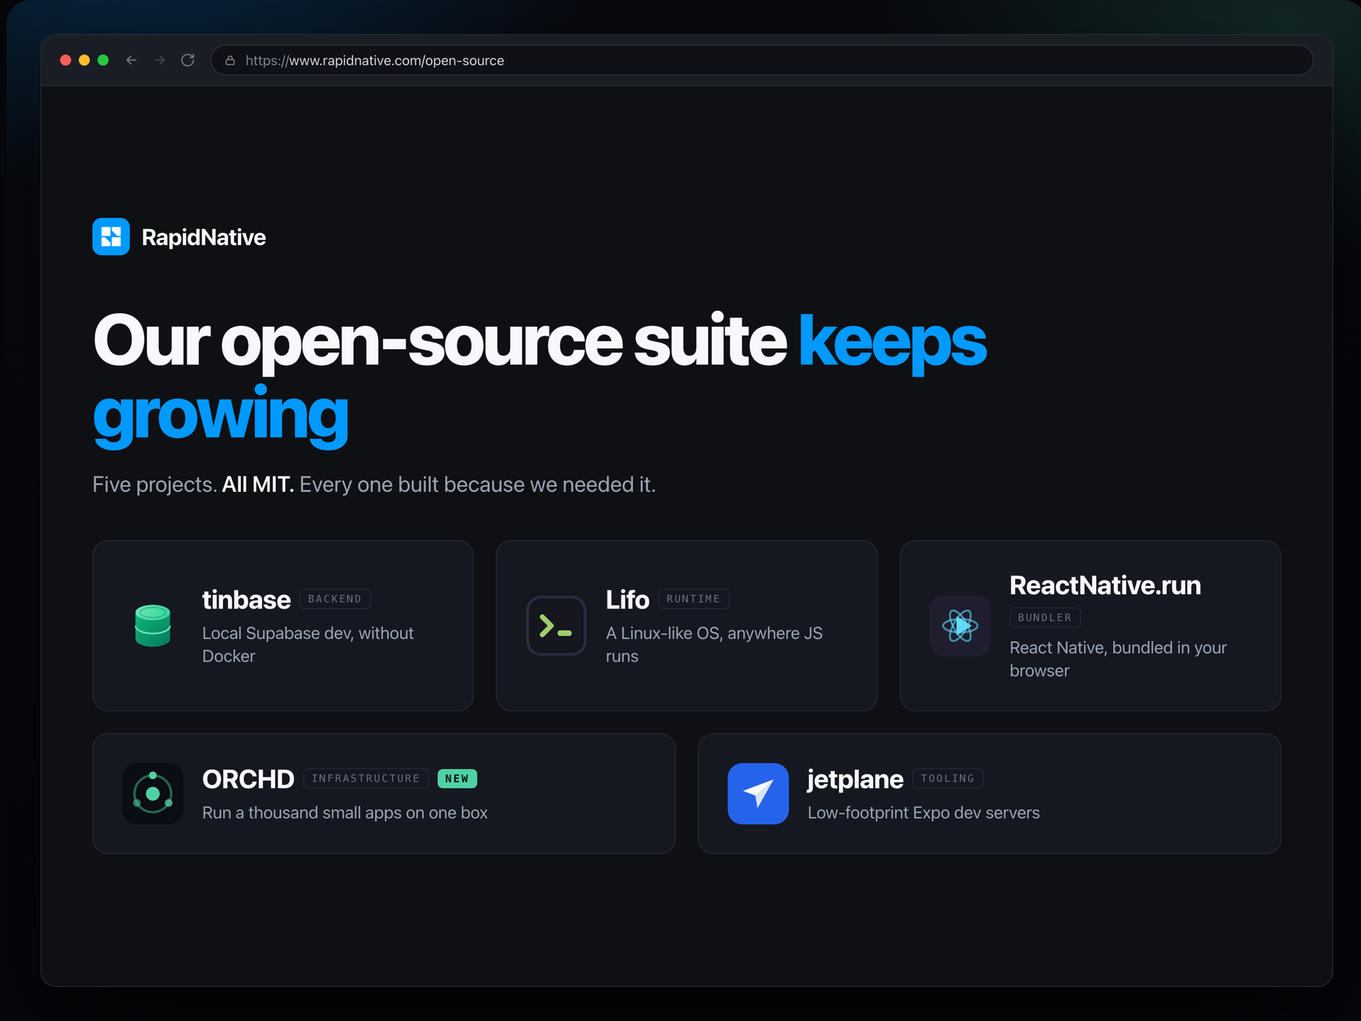
Task: Open the ORCHD project title
Action: click(248, 779)
